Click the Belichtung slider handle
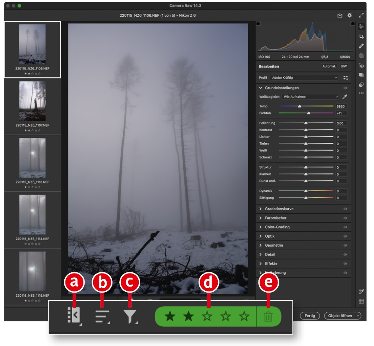This screenshot has height=346, width=374. pyautogui.click(x=306, y=123)
